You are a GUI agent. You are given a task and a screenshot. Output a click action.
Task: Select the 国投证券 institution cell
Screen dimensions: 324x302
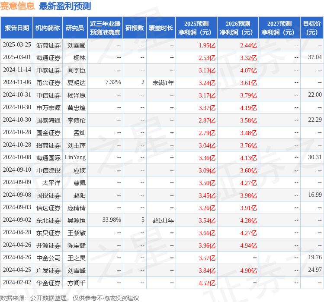tap(48, 195)
